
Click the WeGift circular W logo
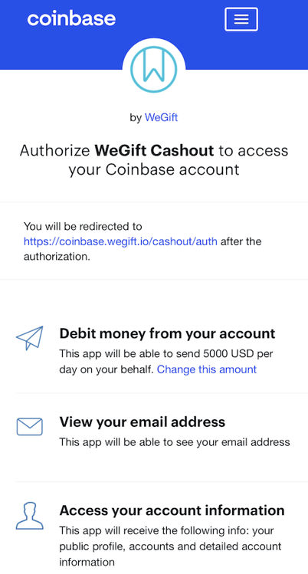click(x=154, y=69)
